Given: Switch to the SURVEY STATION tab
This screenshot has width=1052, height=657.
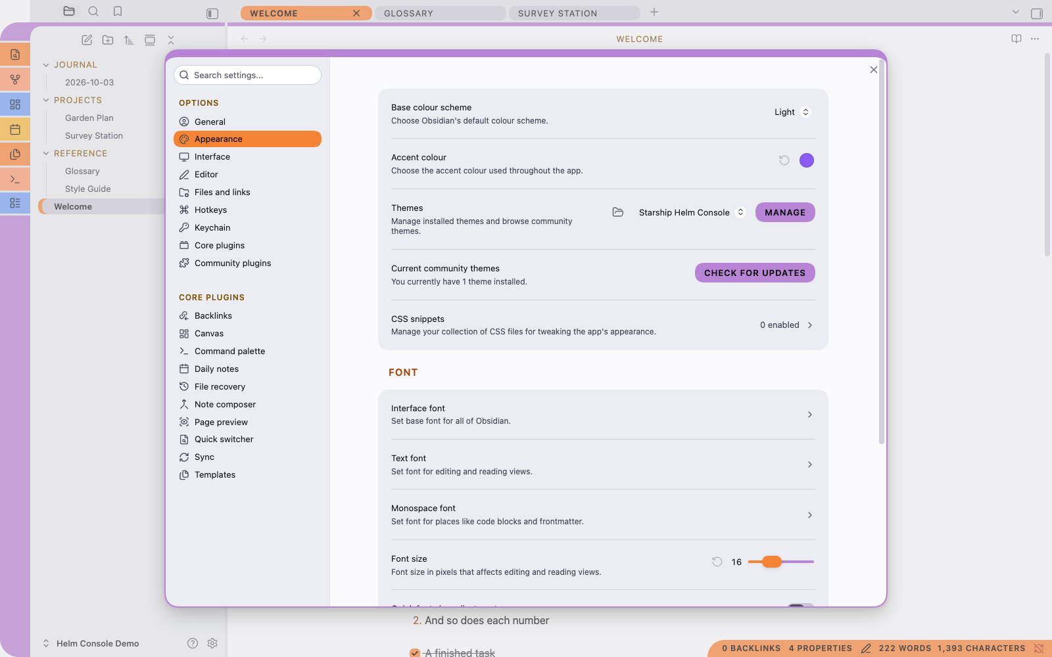Looking at the screenshot, I should [574, 13].
